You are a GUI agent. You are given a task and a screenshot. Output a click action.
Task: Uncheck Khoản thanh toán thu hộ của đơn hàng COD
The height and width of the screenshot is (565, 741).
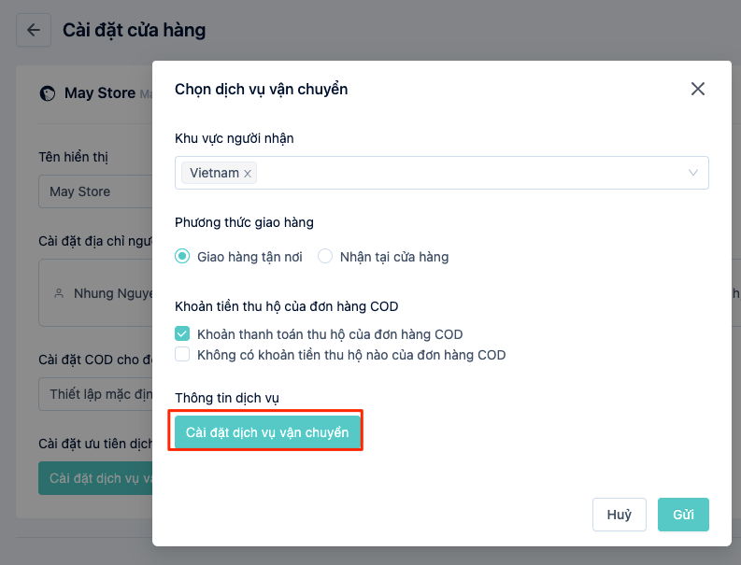(x=182, y=334)
